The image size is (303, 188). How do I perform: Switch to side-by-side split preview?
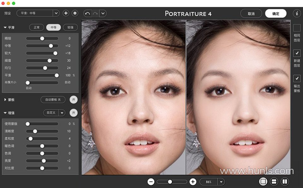pos(285,181)
